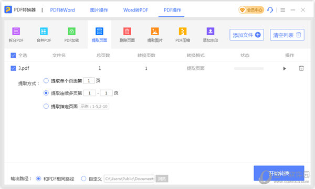Screen dimensions: 315x189
Task: Delete 3.pdf row using trash icon
Action: pyautogui.click(x=301, y=68)
